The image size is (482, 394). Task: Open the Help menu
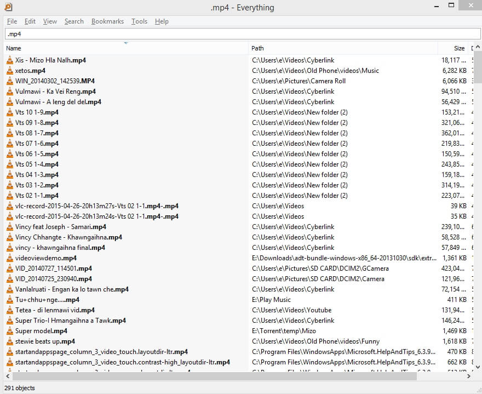tap(162, 21)
